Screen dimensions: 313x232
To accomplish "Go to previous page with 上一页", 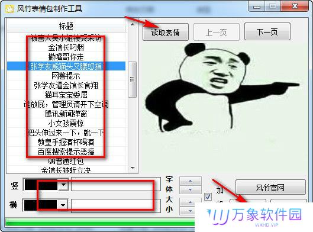I will 217,32.
